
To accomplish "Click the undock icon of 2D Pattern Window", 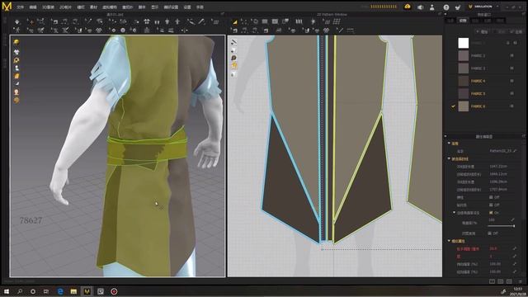I will click(440, 14).
